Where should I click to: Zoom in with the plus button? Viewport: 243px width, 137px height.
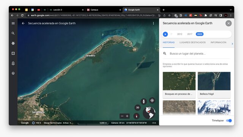click(127, 116)
